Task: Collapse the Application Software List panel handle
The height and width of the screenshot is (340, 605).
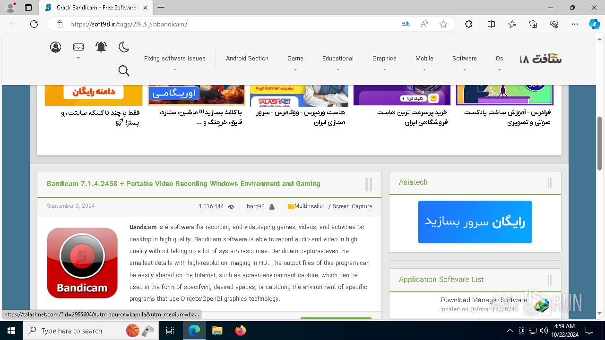Action: 550,280
